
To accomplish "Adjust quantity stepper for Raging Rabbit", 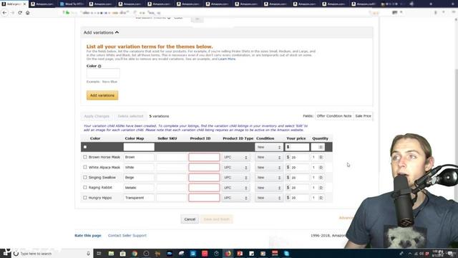I will click(x=321, y=188).
